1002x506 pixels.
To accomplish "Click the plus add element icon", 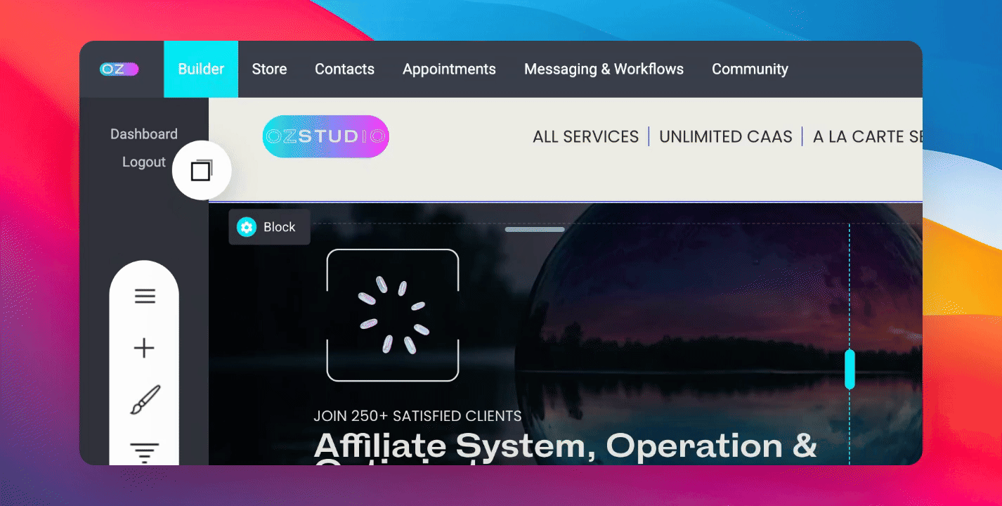I will click(144, 348).
